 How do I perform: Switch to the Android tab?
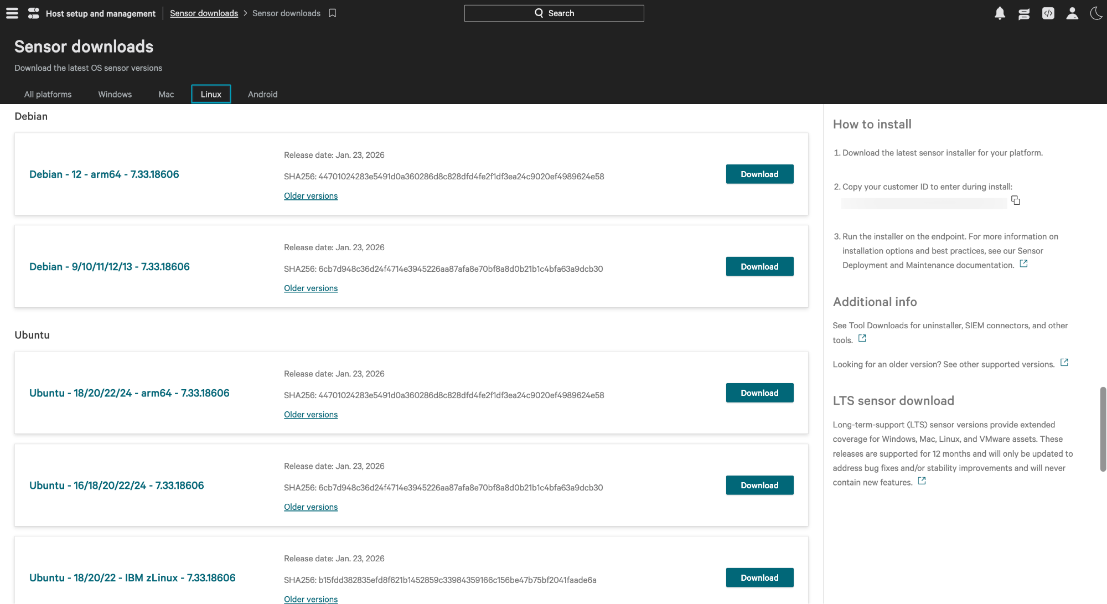[x=262, y=94]
